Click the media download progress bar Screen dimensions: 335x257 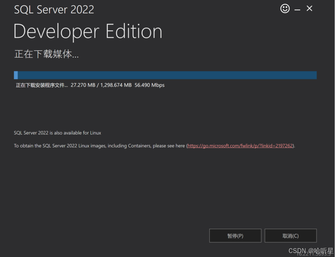(x=165, y=75)
